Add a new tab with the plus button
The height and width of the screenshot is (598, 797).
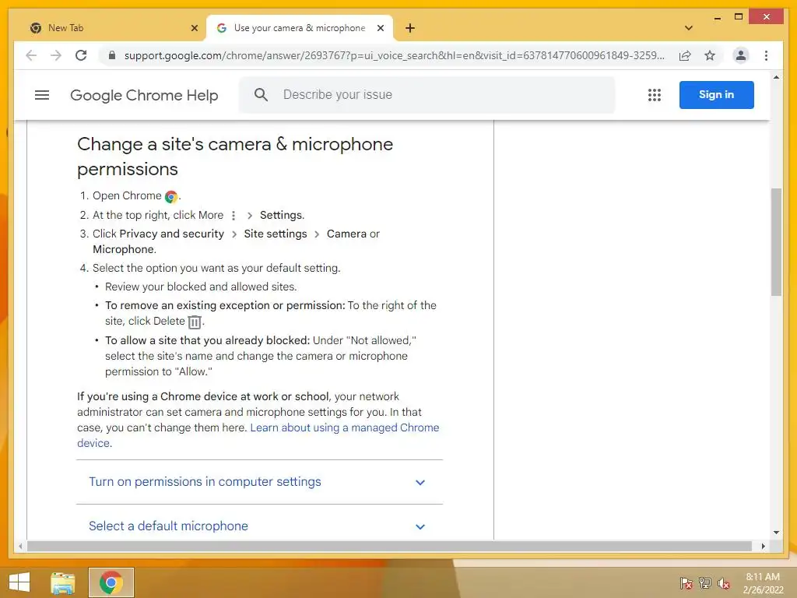pyautogui.click(x=410, y=28)
